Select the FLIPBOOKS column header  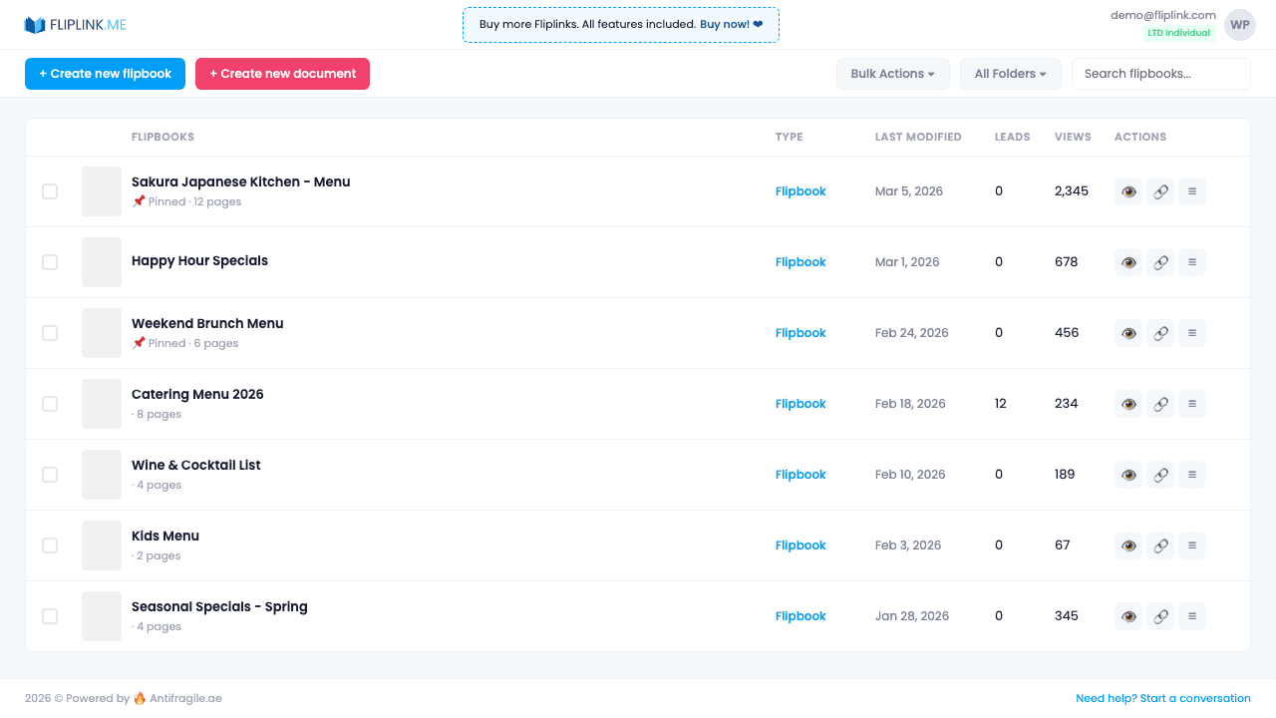[162, 137]
